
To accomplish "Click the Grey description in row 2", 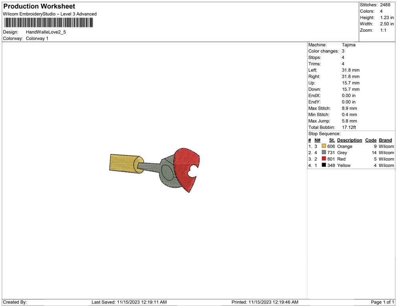I will (x=342, y=153).
